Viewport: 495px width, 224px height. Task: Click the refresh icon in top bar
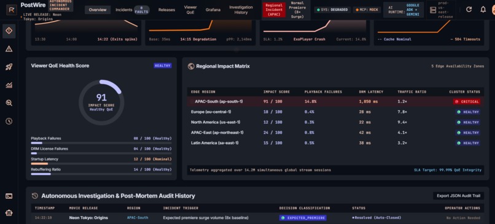coord(469,9)
